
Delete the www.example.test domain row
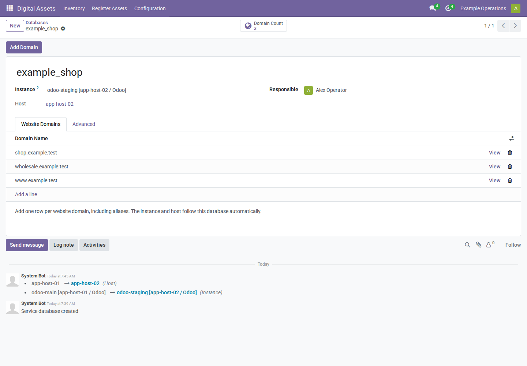510,180
